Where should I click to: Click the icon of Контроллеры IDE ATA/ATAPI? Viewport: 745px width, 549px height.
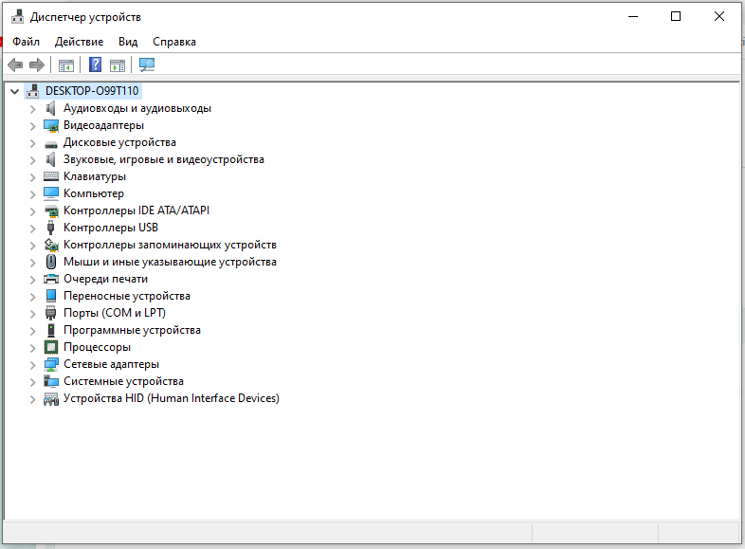tap(51, 211)
